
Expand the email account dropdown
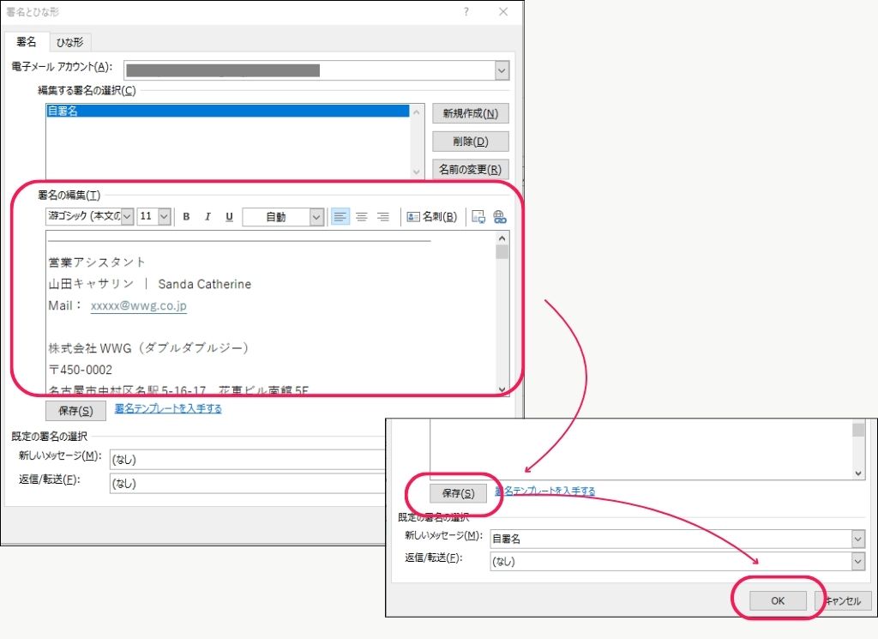click(502, 70)
